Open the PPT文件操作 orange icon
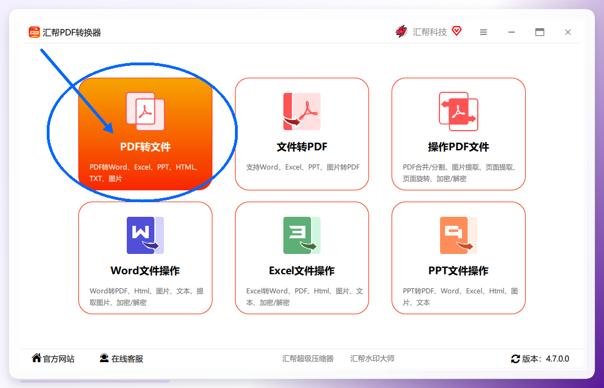Viewport: 604px width, 388px height. pos(459,235)
